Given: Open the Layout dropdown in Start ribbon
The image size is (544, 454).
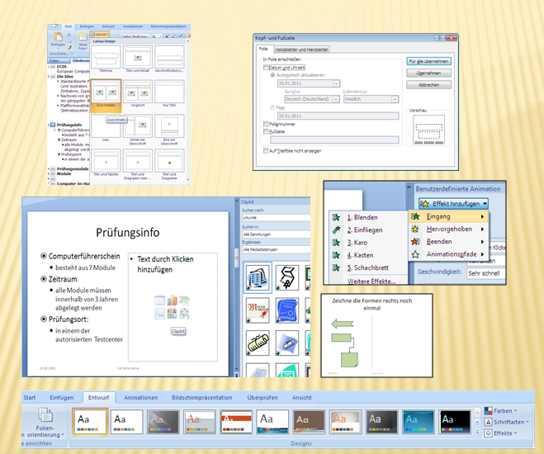Looking at the screenshot, I should point(99,35).
